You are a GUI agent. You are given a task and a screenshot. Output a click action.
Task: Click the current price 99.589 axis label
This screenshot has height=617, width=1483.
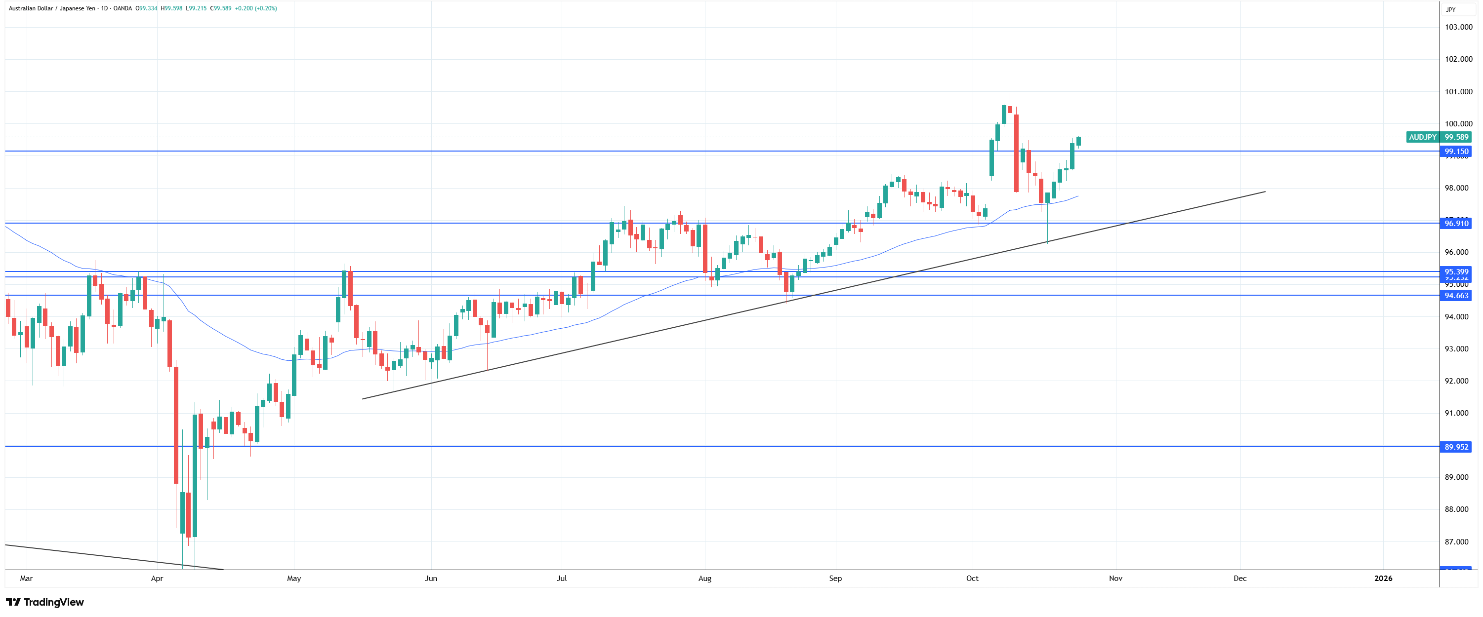pyautogui.click(x=1456, y=137)
